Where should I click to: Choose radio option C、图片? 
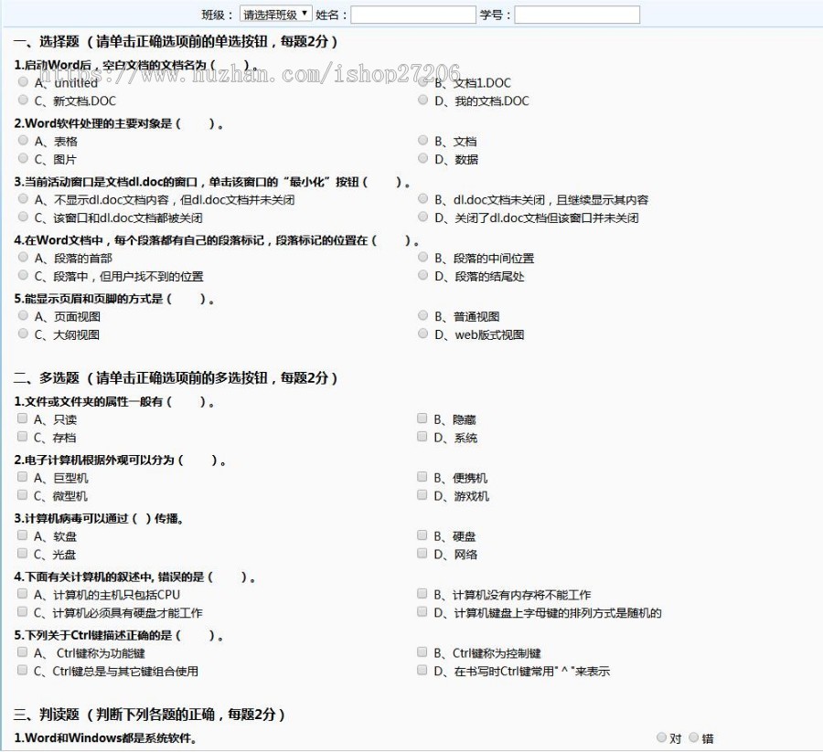point(23,158)
